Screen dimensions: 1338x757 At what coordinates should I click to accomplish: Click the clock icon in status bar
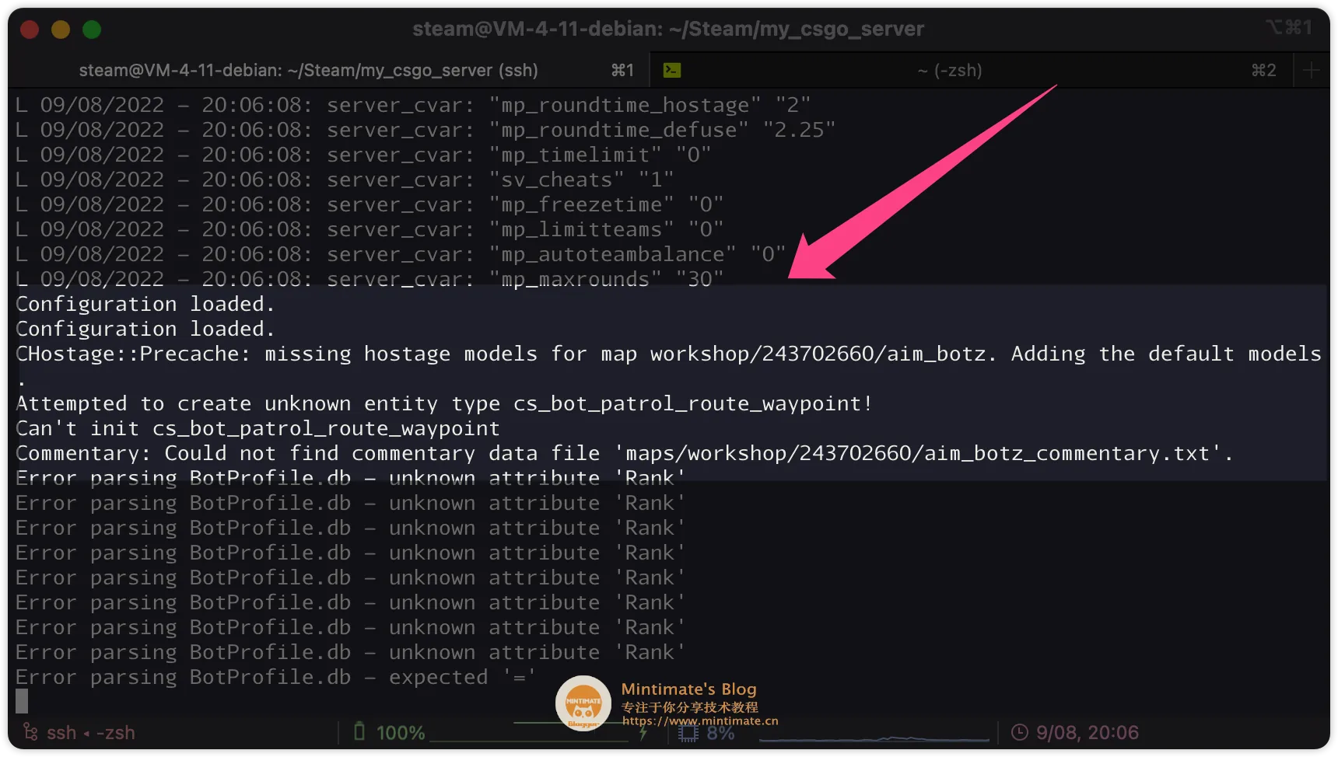click(x=1019, y=732)
